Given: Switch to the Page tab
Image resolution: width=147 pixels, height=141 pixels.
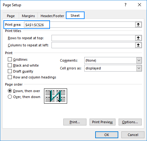Looking at the screenshot, I should (11, 16).
